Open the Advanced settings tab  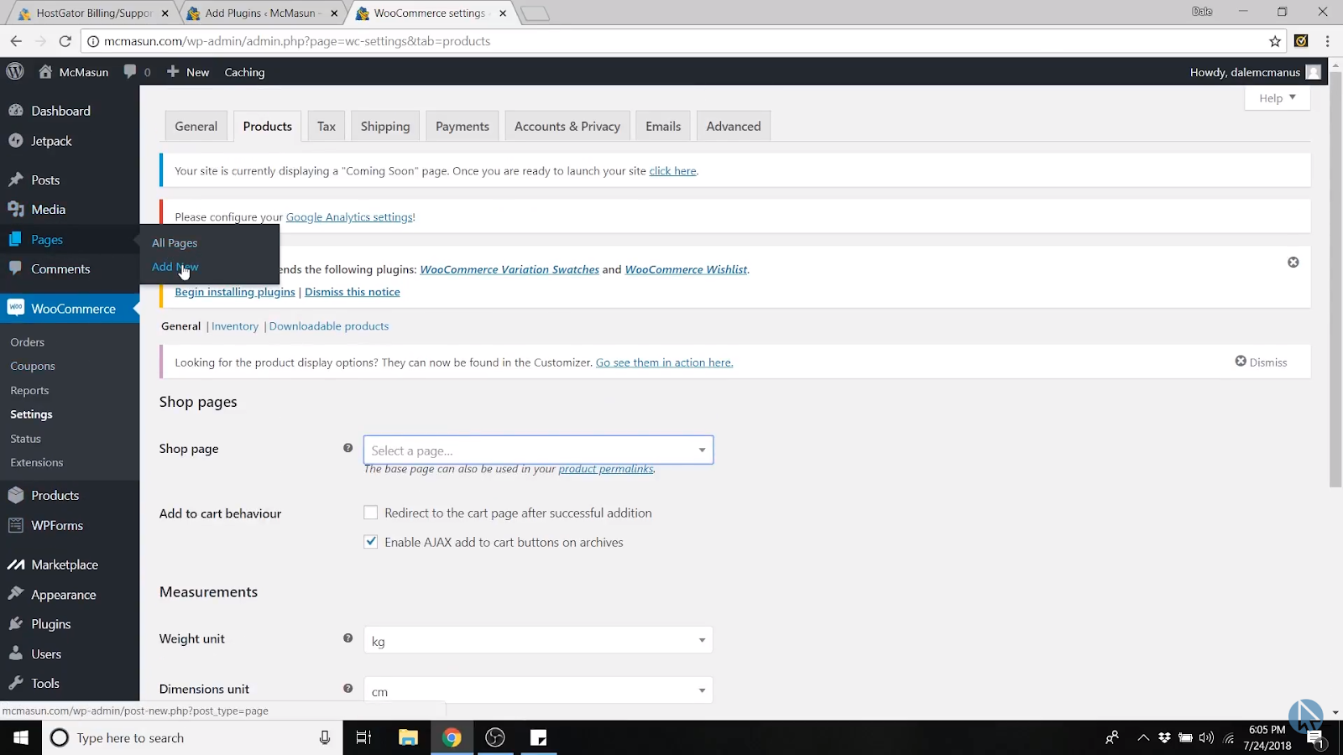[x=734, y=126]
